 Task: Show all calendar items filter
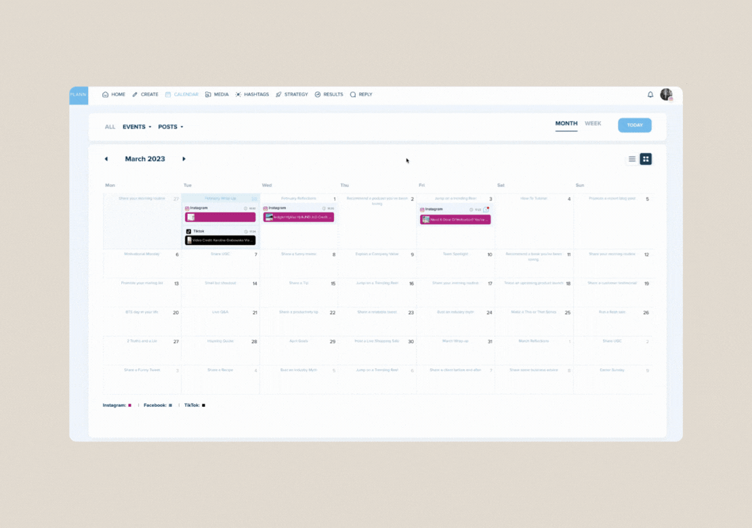point(110,127)
